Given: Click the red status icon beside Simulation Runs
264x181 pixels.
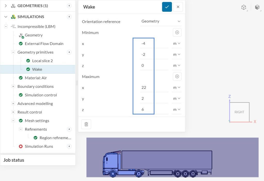Looking at the screenshot, I should click(21, 146).
